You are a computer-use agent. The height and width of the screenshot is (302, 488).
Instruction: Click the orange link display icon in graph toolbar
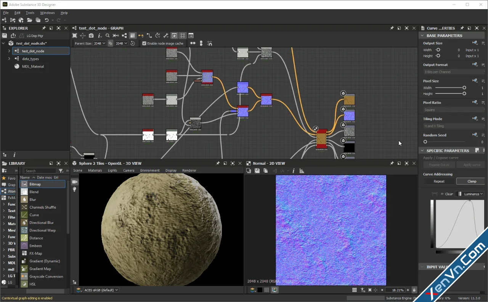coord(141,35)
